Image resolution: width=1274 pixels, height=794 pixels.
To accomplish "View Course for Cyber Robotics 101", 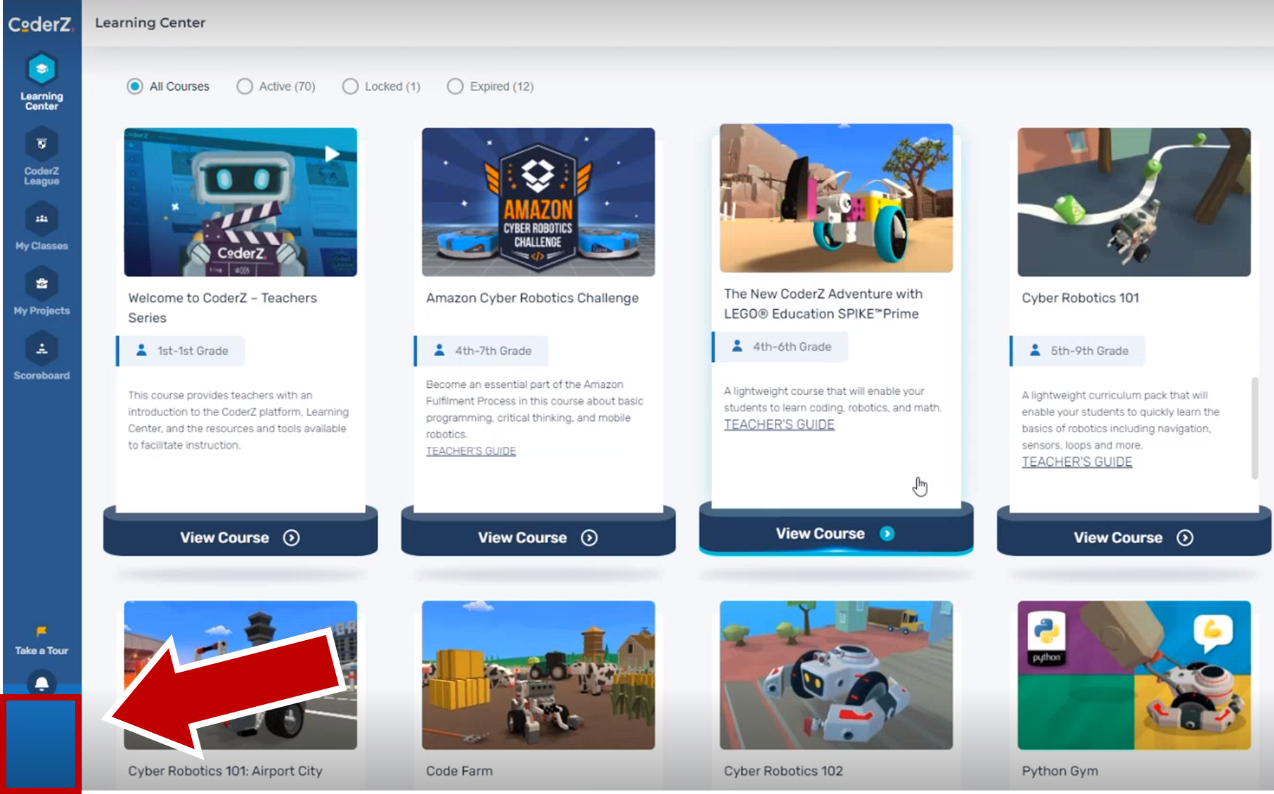I will point(1133,538).
